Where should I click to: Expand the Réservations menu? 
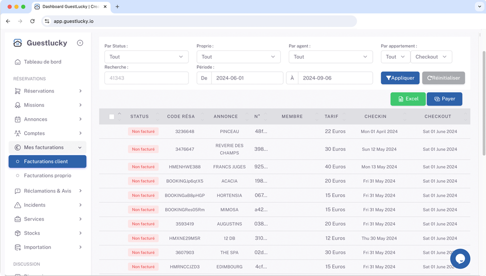(80, 91)
